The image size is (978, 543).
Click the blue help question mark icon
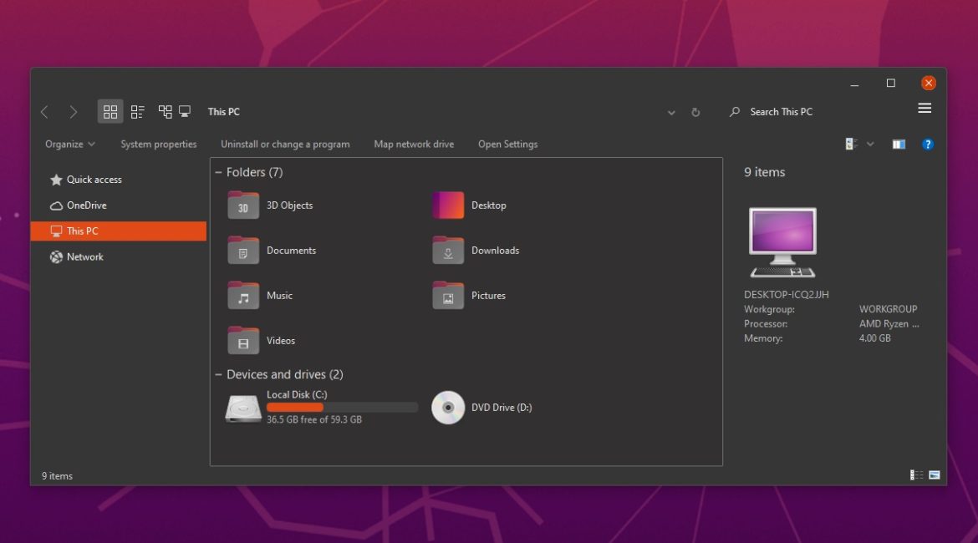[x=927, y=145]
